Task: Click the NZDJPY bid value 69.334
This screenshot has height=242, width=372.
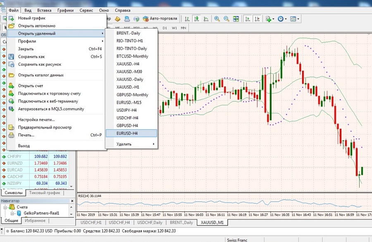Action: 42,183
